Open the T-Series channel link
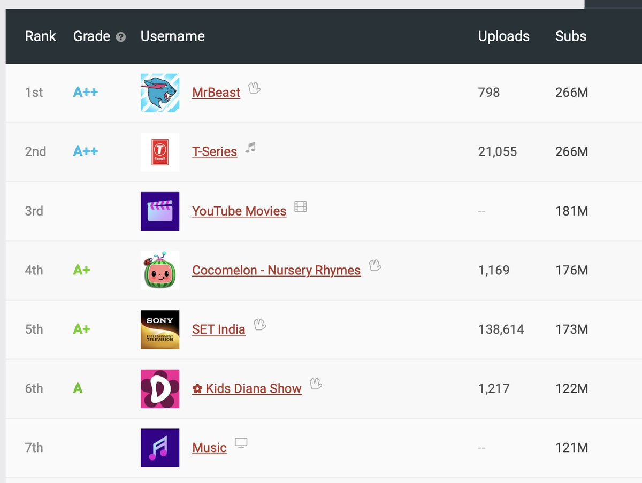642x483 pixels. click(215, 152)
